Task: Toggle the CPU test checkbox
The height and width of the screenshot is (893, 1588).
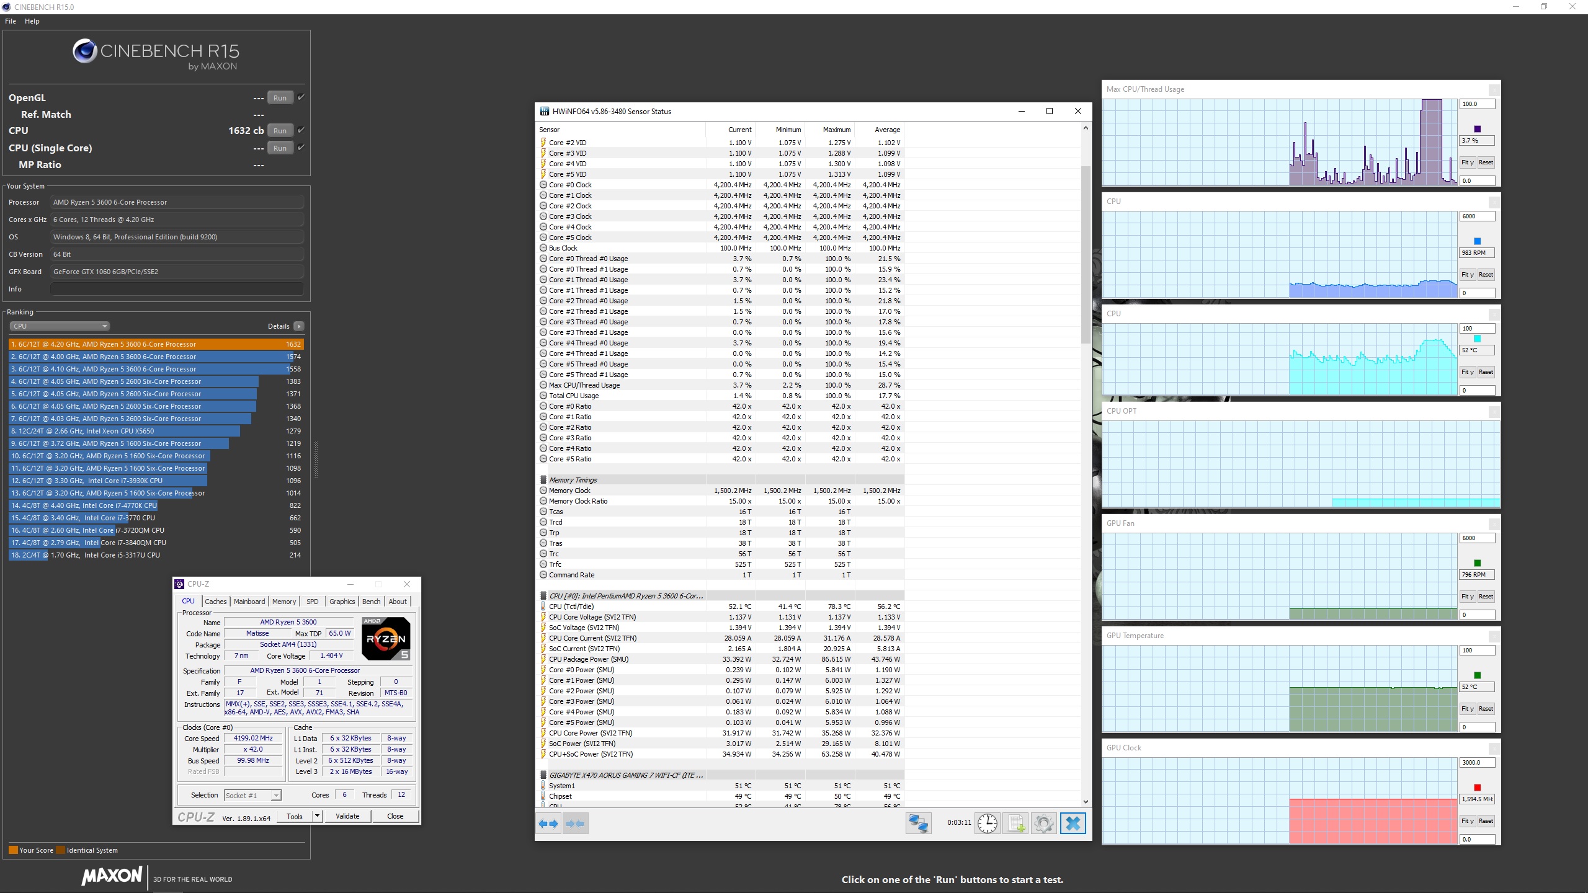Action: (301, 130)
